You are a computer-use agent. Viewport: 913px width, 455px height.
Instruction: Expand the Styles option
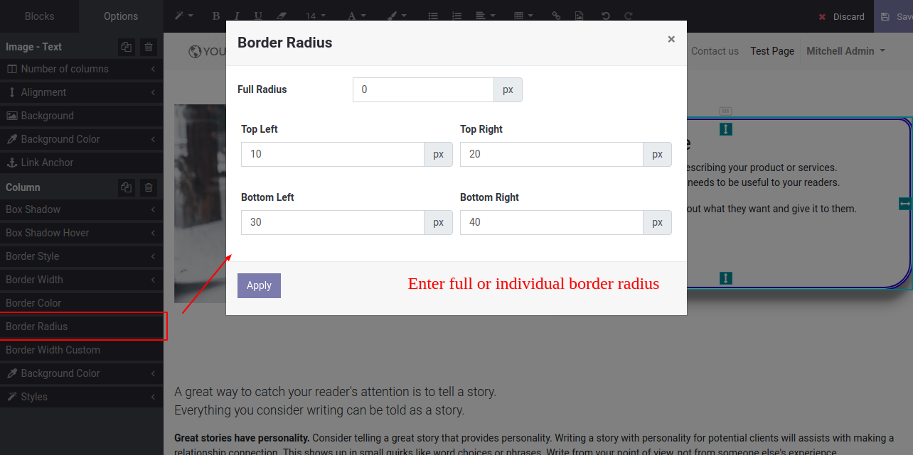point(82,397)
